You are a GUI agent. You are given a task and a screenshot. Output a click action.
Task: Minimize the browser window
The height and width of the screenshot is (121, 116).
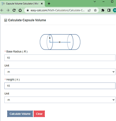pyautogui.click(x=103, y=2)
